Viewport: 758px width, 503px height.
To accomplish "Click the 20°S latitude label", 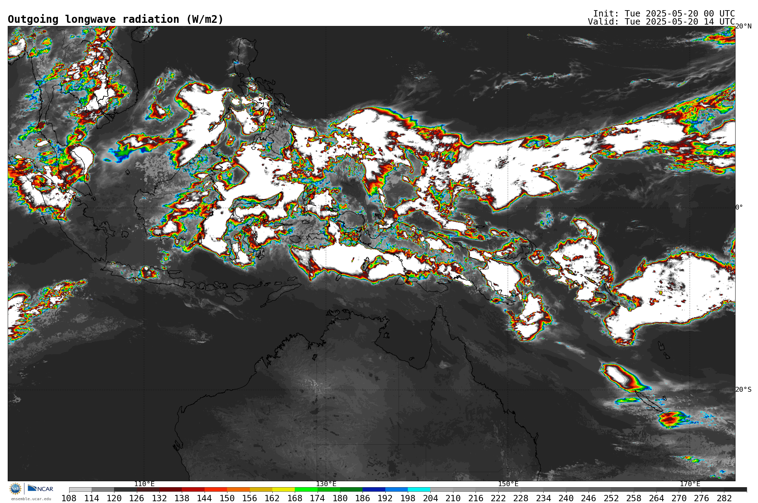I will (743, 390).
